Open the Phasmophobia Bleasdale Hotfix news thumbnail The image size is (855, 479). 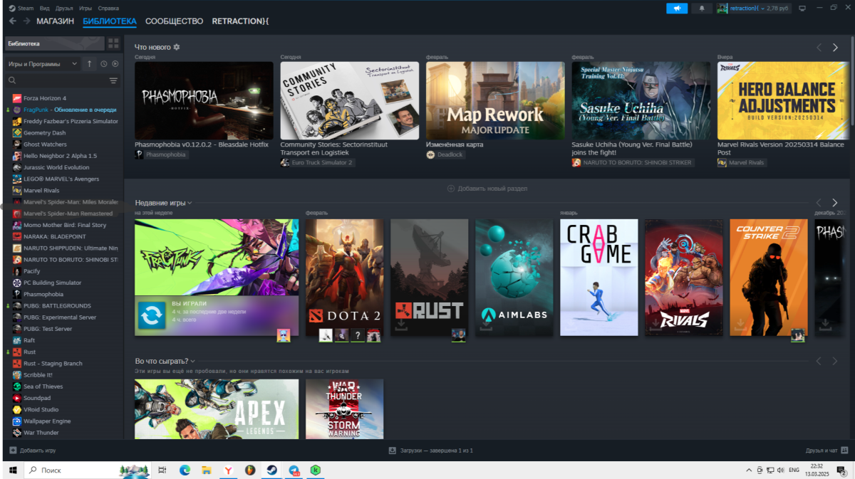click(x=204, y=100)
